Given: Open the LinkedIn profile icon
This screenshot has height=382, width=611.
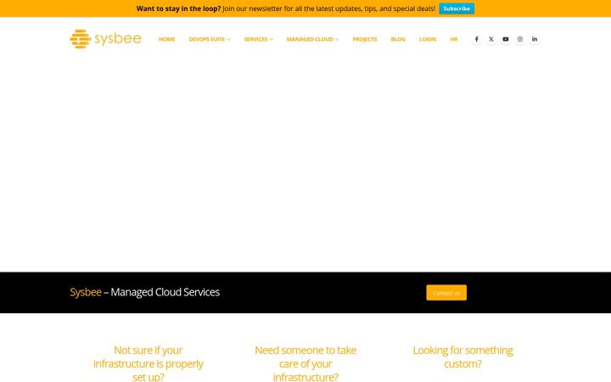Looking at the screenshot, I should (535, 39).
